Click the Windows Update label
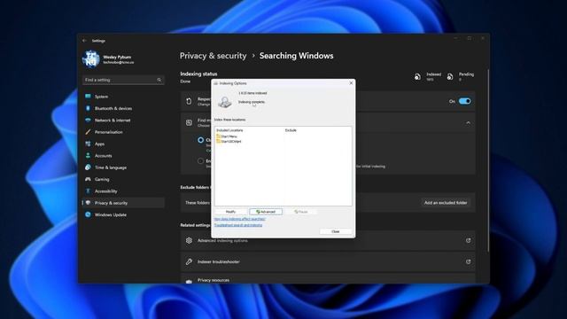The height and width of the screenshot is (319, 567). click(111, 214)
